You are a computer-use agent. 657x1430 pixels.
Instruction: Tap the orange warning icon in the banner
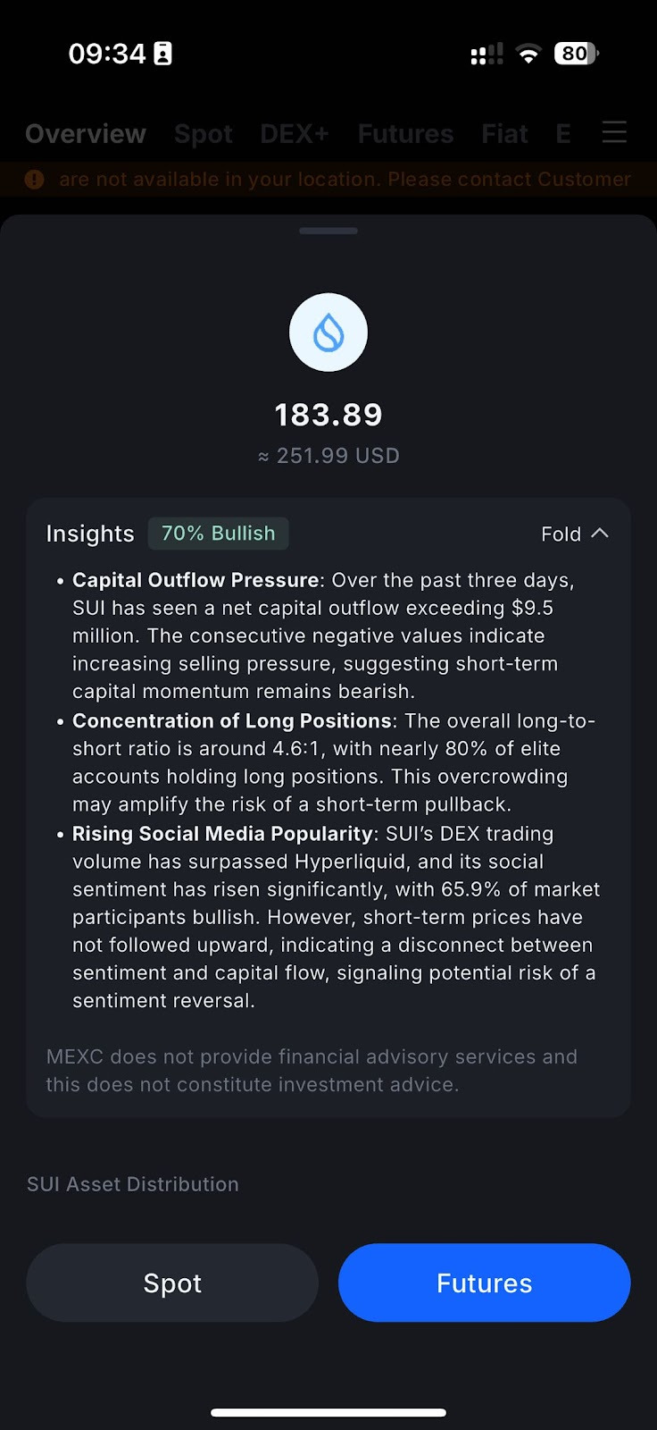tap(35, 180)
